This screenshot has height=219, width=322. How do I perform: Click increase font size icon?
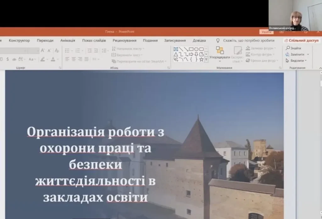point(43,50)
